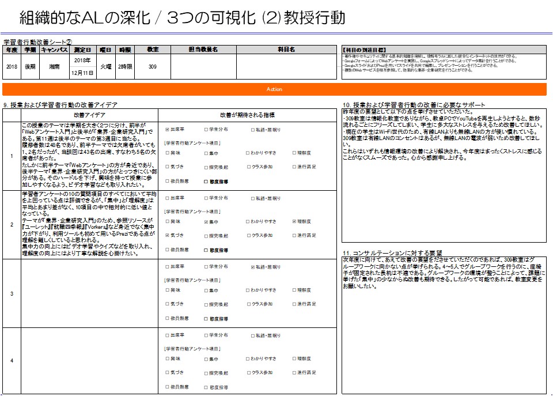The image size is (553, 415).
Task: Mark 気づき checkbox in idea row 1
Action: pos(168,167)
